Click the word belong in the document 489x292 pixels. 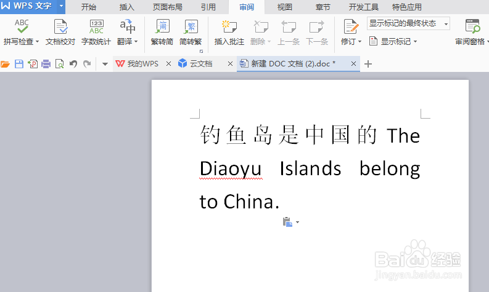[x=390, y=170]
